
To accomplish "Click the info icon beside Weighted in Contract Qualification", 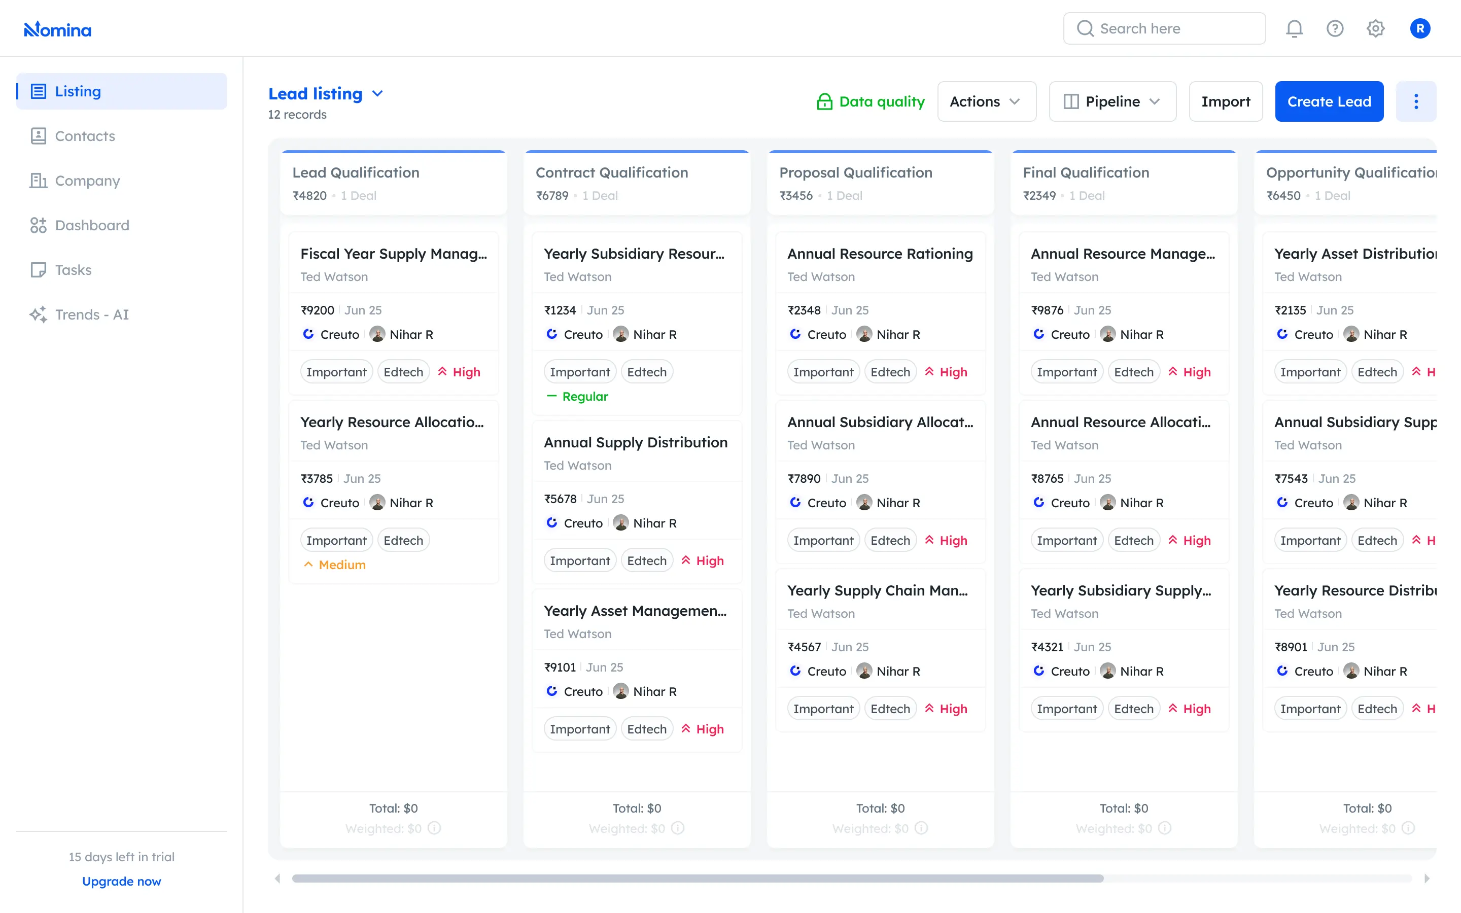I will point(677,828).
